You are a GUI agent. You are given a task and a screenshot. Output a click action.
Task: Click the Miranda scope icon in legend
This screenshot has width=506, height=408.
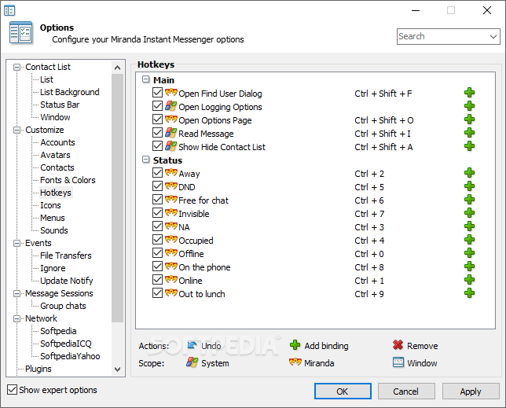295,362
